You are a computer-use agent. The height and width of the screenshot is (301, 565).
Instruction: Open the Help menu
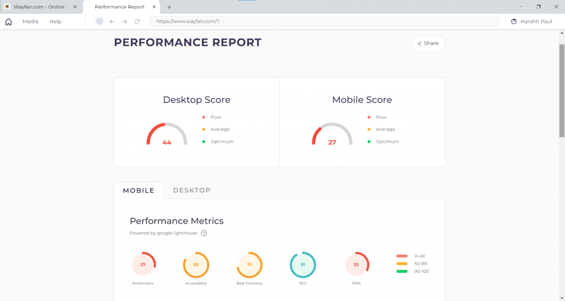[56, 21]
